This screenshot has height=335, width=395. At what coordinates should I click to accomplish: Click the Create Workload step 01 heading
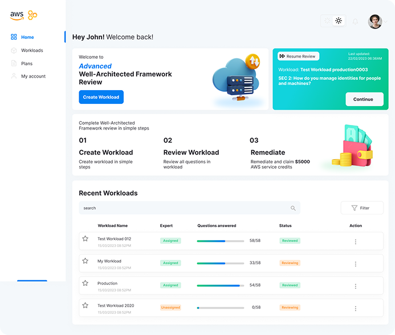pyautogui.click(x=106, y=152)
